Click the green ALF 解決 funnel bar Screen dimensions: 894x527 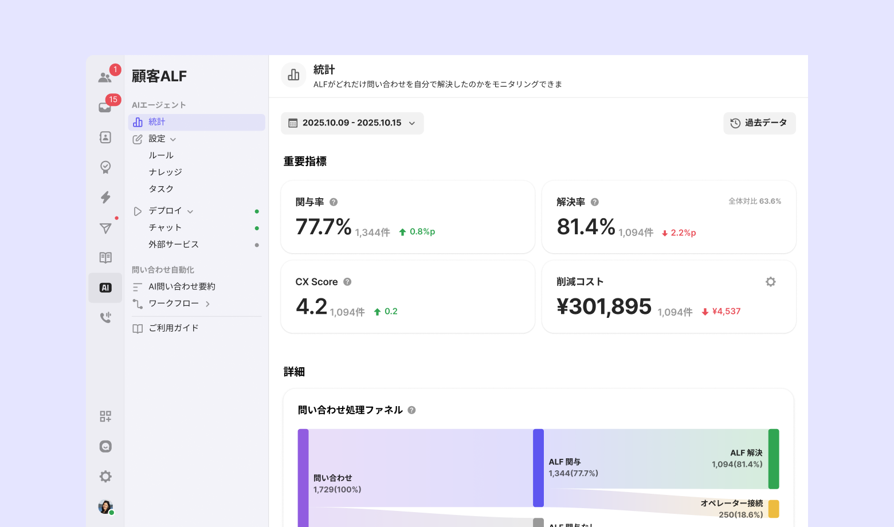[774, 459]
